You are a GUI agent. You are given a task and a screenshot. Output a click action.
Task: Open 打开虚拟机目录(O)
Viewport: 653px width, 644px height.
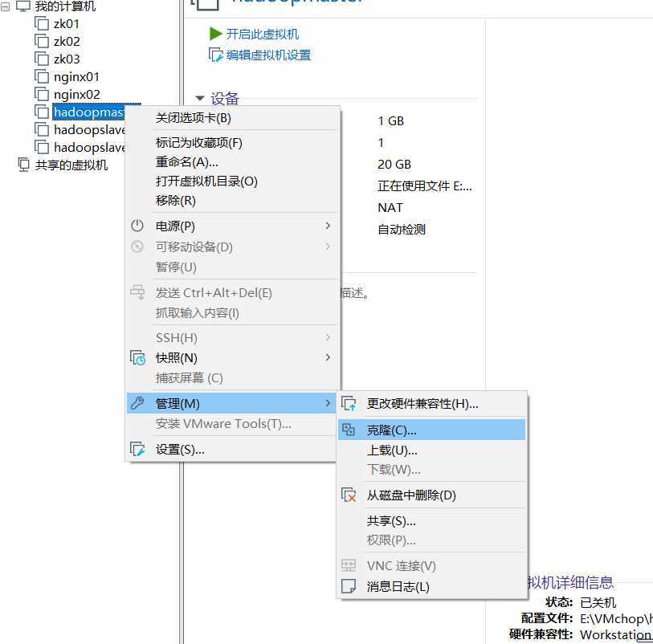(x=231, y=181)
